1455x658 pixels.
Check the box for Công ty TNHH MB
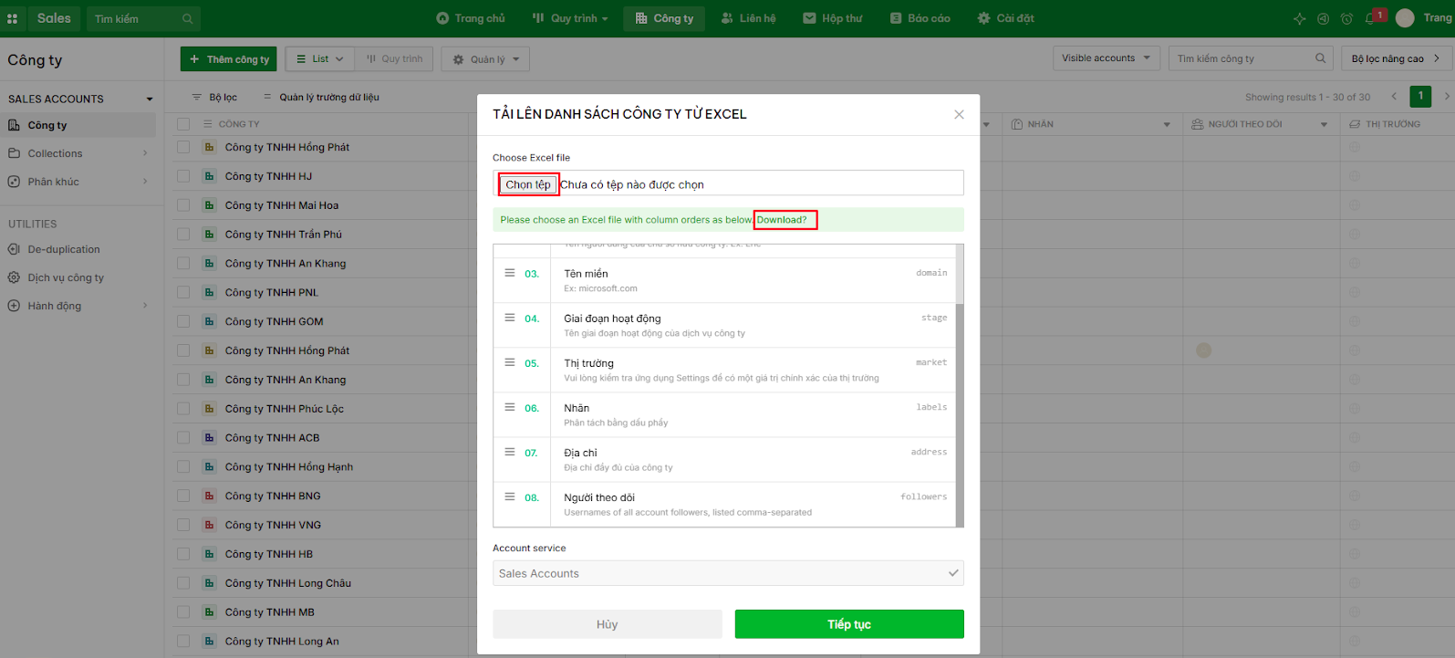click(183, 612)
